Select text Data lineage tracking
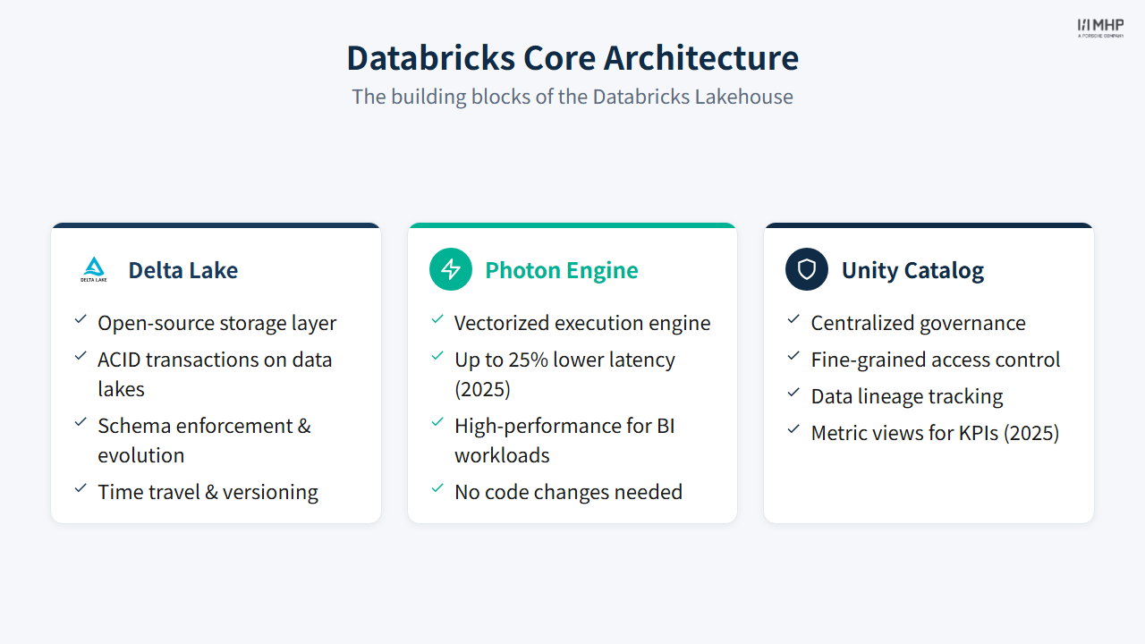1145x644 pixels. (x=907, y=396)
